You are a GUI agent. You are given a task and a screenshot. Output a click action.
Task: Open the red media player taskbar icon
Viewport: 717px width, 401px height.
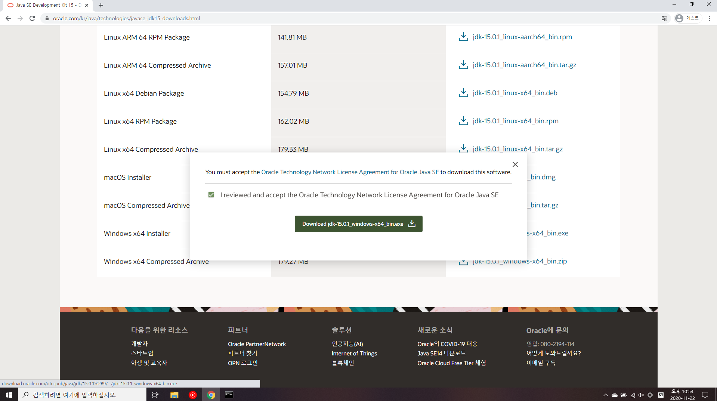(193, 395)
